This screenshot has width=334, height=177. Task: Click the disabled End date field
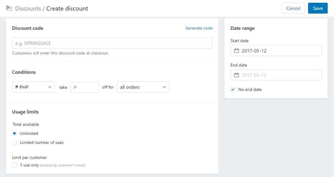[276, 75]
